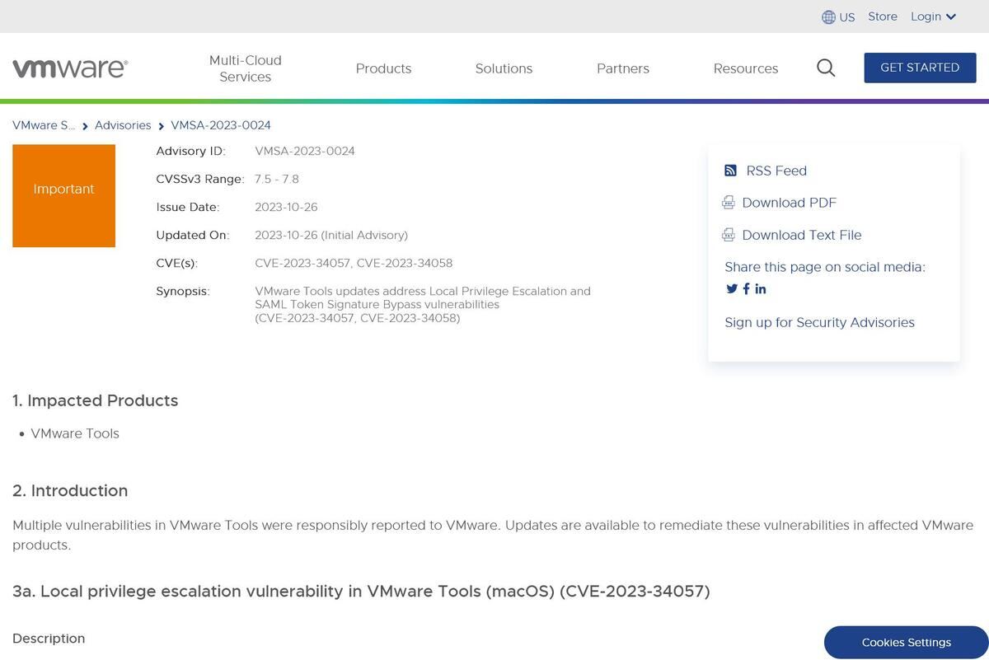Click the 3a. Local privilege escalation heading
989x660 pixels.
click(x=361, y=592)
